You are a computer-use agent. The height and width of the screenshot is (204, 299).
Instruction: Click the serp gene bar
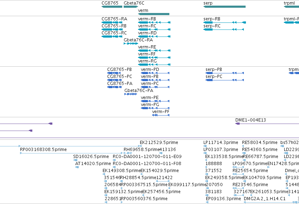pyautogui.click(x=225, y=7)
